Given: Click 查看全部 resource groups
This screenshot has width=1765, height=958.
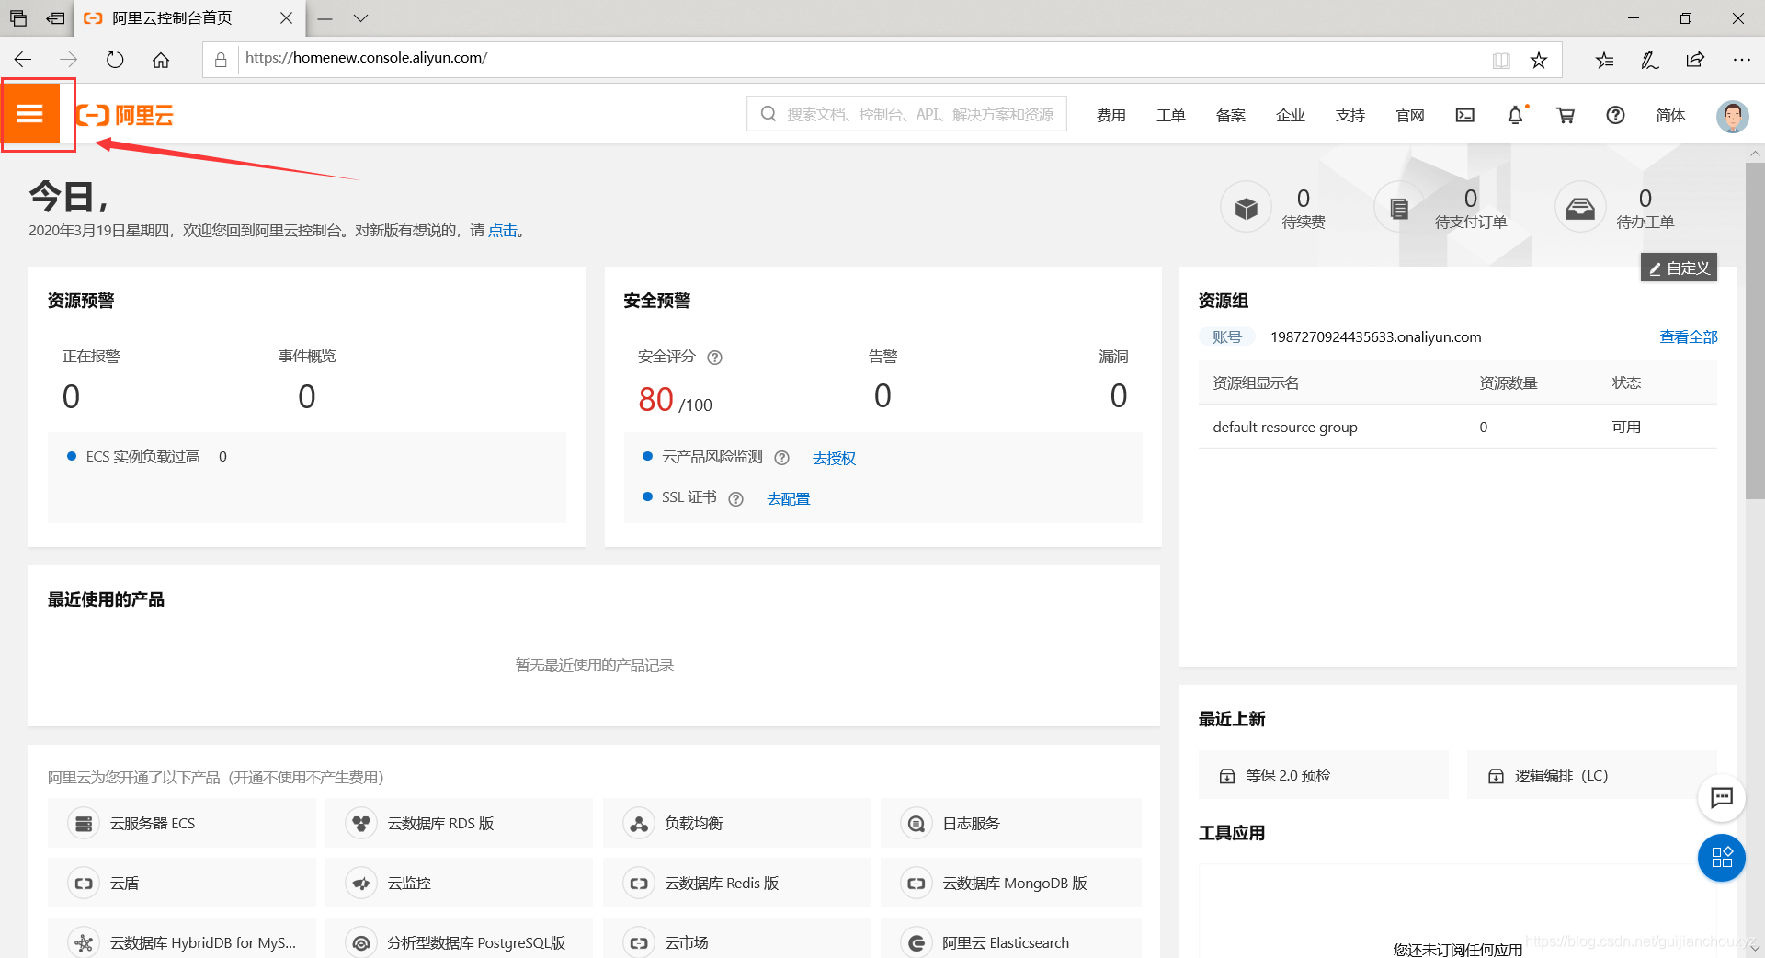Looking at the screenshot, I should (x=1688, y=337).
